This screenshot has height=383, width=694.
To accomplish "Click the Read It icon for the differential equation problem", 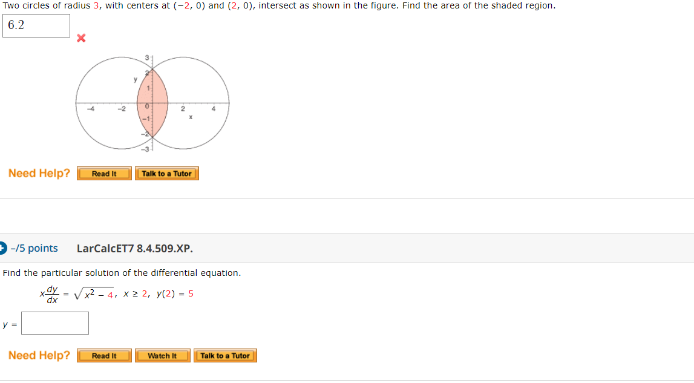I will tap(104, 356).
